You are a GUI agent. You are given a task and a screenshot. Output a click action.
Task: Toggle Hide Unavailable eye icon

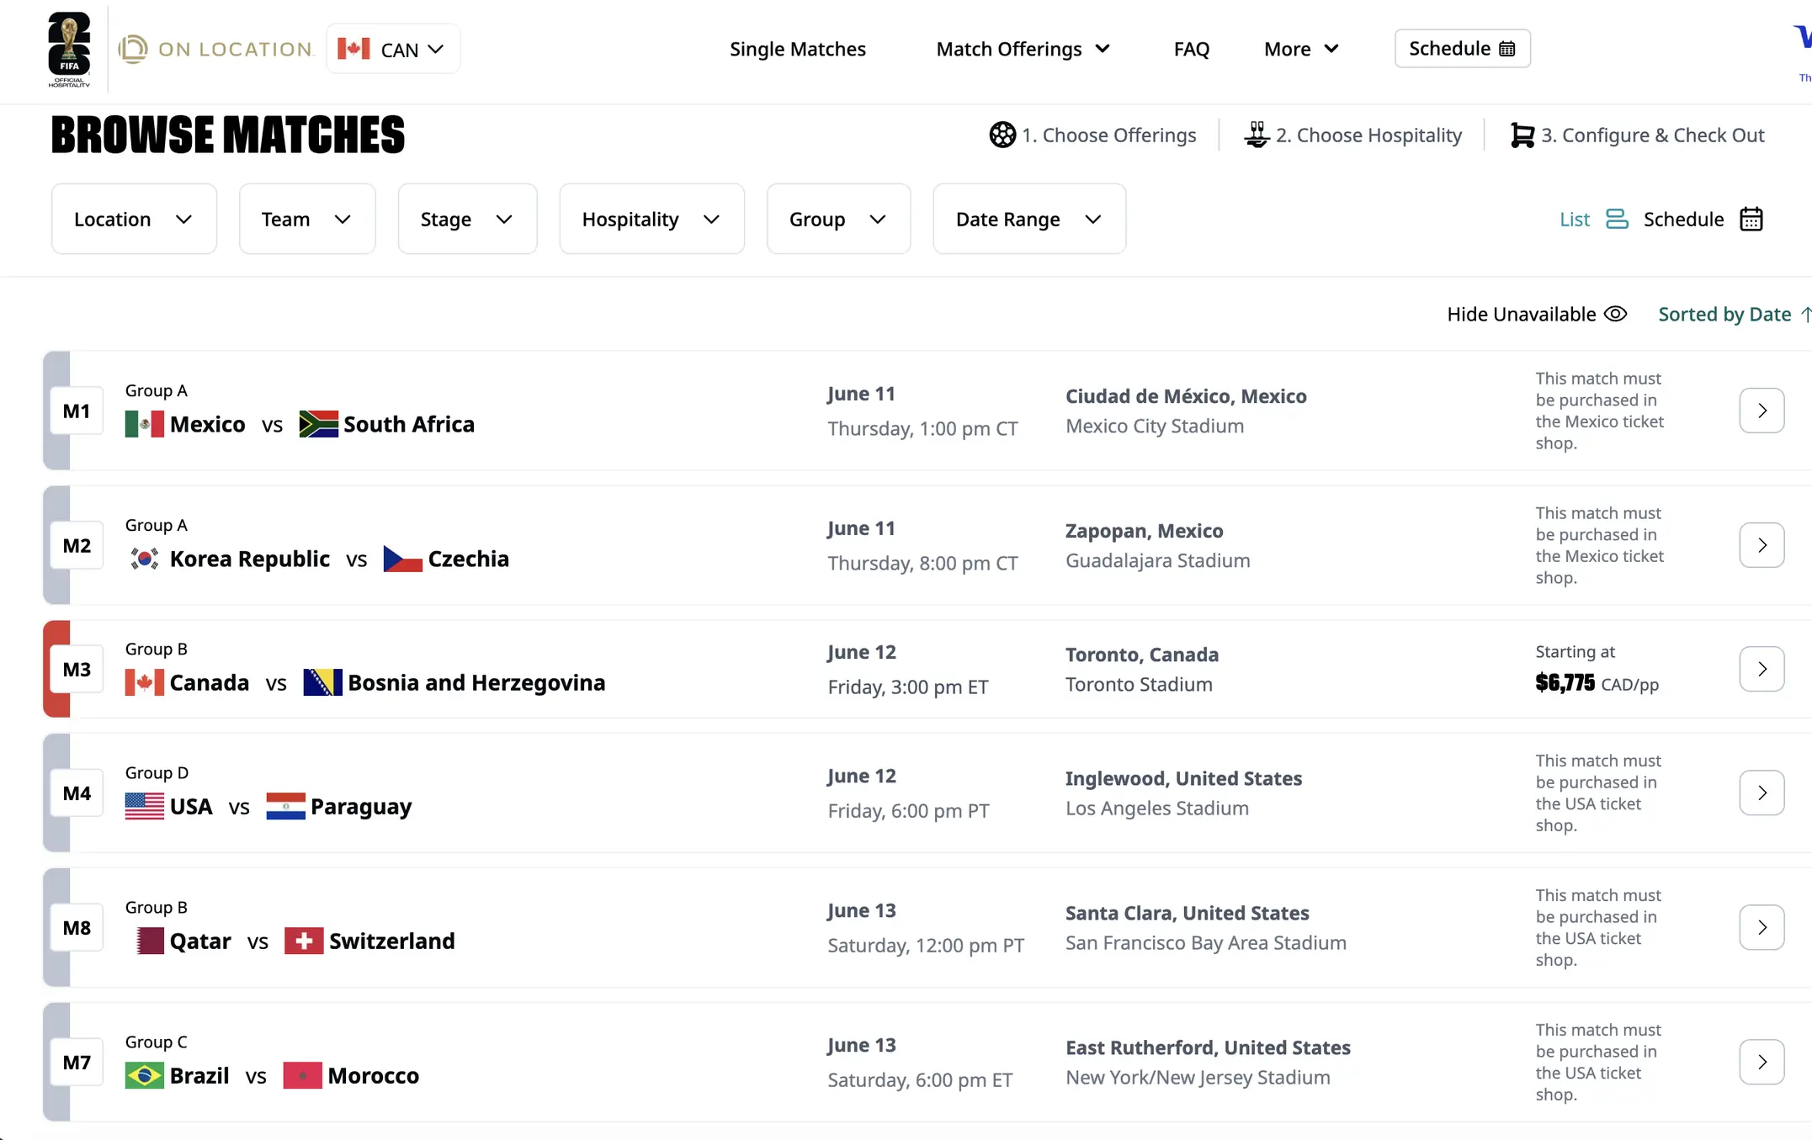pos(1615,314)
